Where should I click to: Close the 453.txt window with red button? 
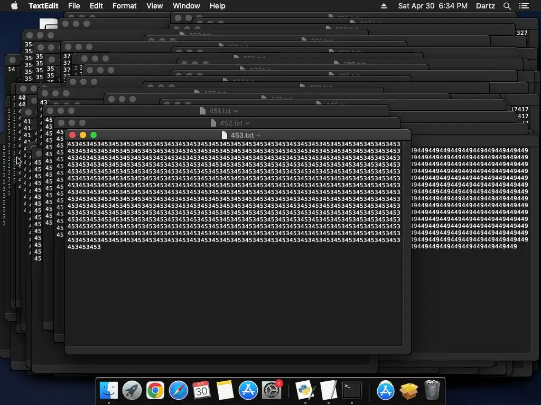tap(72, 135)
